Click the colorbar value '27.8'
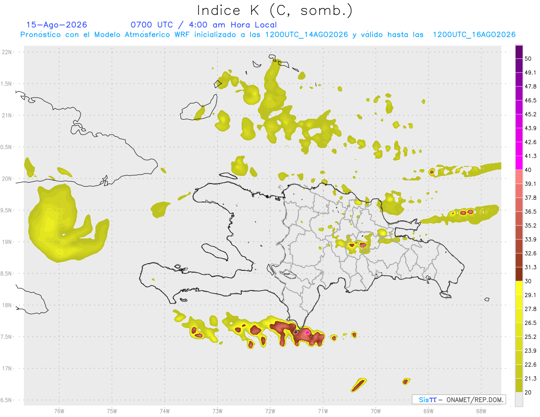540x417 pixels. [x=531, y=309]
